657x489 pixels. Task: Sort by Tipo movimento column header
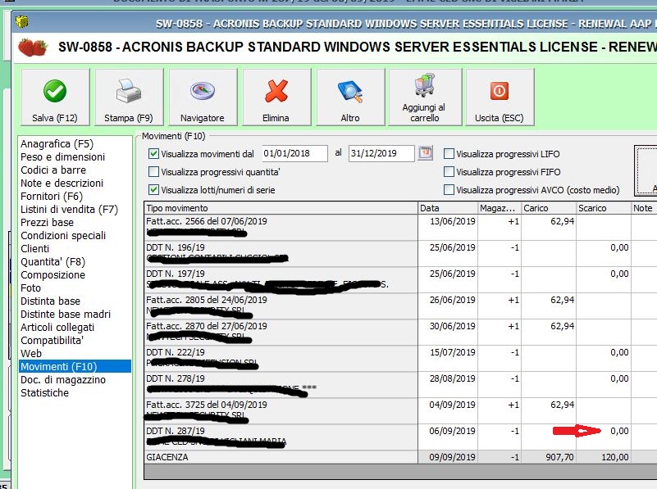tap(281, 208)
